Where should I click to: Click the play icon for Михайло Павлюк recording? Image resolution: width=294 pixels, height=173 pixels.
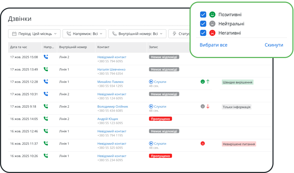pos(151,82)
